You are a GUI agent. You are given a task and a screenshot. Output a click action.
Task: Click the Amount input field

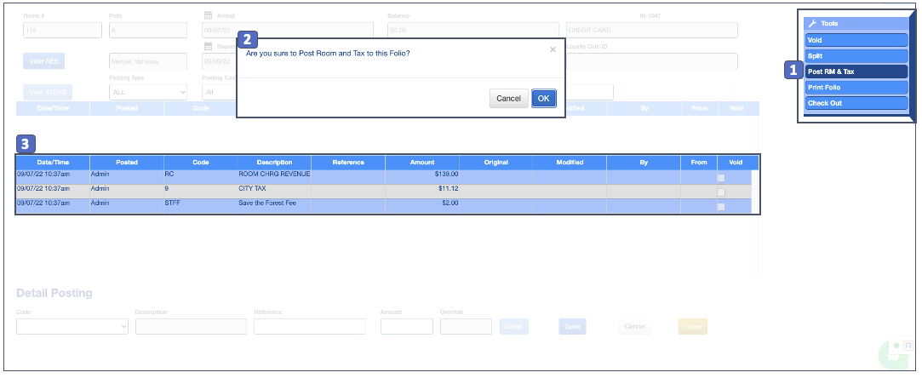click(x=406, y=326)
